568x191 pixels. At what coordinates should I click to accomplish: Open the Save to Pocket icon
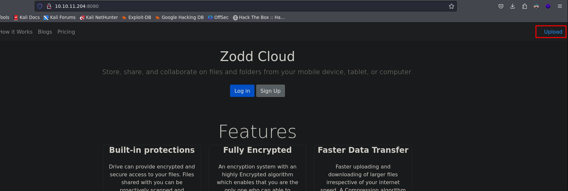click(x=501, y=6)
